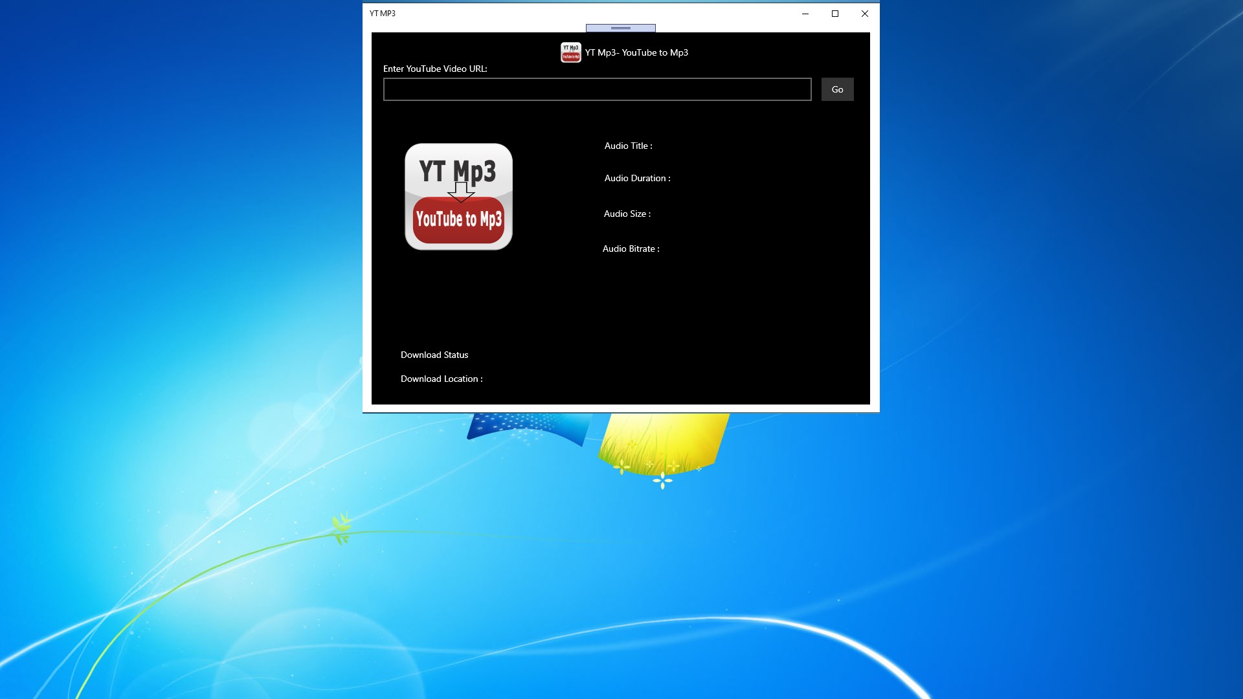Click the 'Enter YouTube Video URL:' label
The height and width of the screenshot is (699, 1243).
[435, 69]
